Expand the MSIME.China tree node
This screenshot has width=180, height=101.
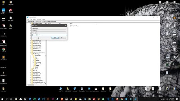[x=31, y=72]
